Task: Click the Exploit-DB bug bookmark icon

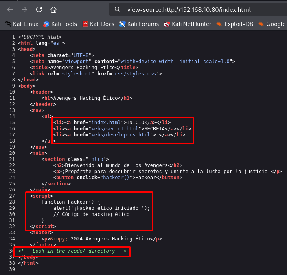Action: (219, 24)
